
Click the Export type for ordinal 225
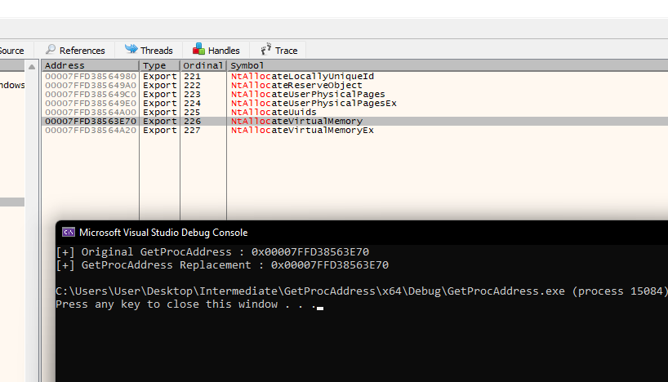pyautogui.click(x=160, y=112)
